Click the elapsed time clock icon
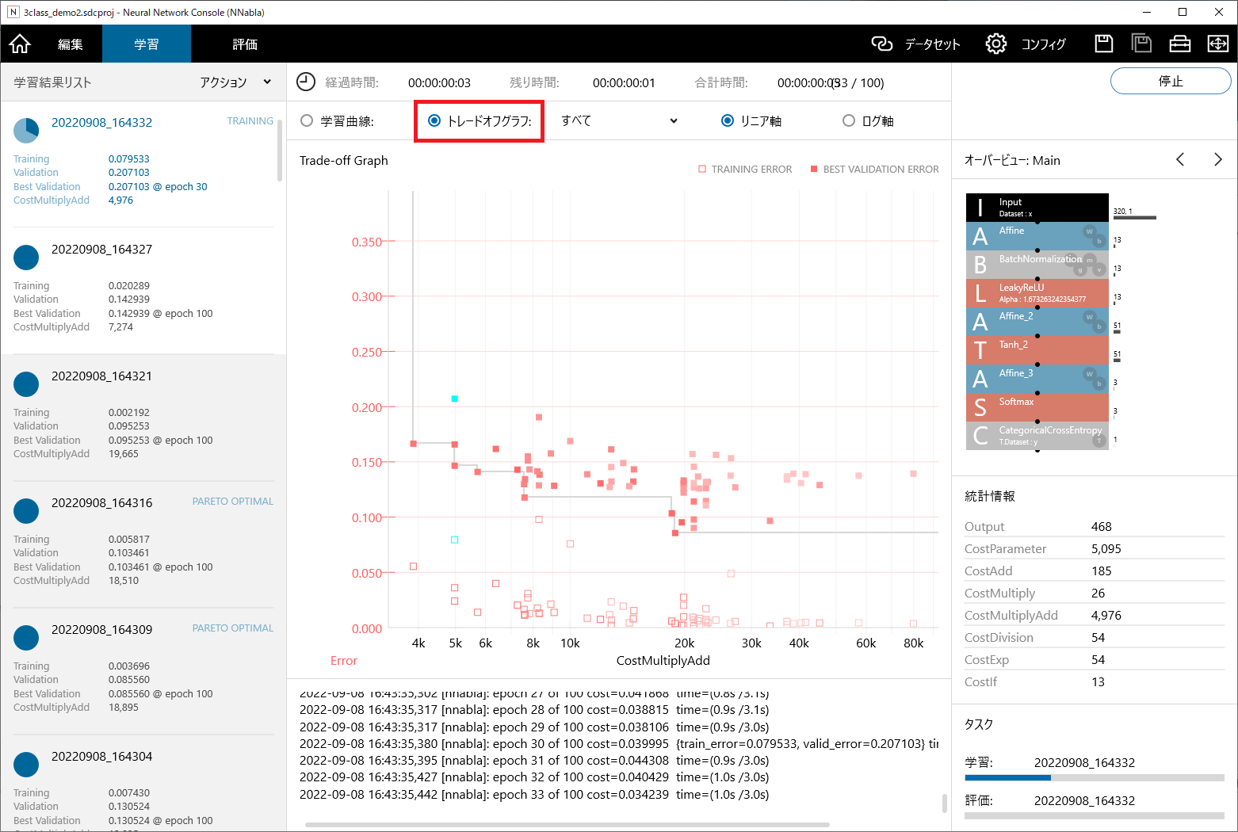 pos(305,82)
